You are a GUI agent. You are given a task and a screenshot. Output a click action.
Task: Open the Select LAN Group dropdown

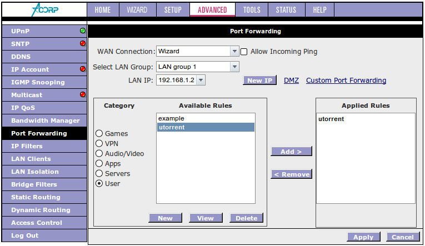point(198,67)
